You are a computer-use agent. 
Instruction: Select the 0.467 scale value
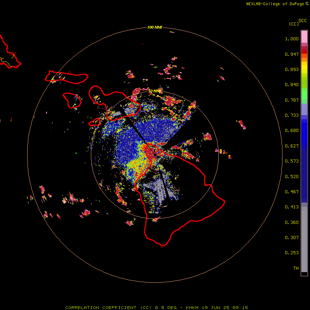(x=292, y=192)
